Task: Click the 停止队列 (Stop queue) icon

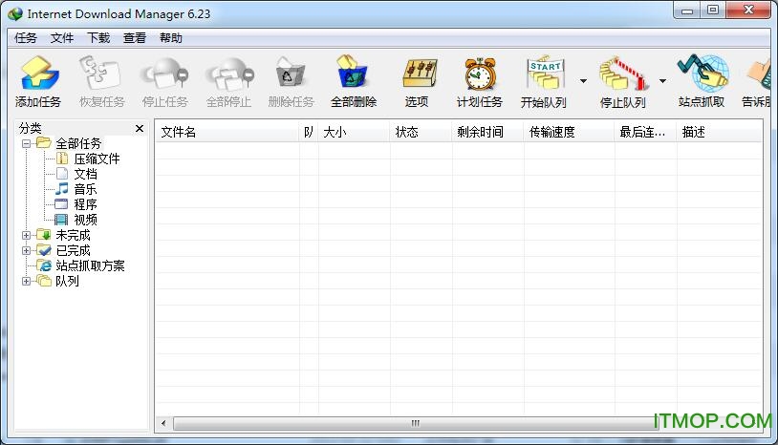Action: [x=623, y=74]
